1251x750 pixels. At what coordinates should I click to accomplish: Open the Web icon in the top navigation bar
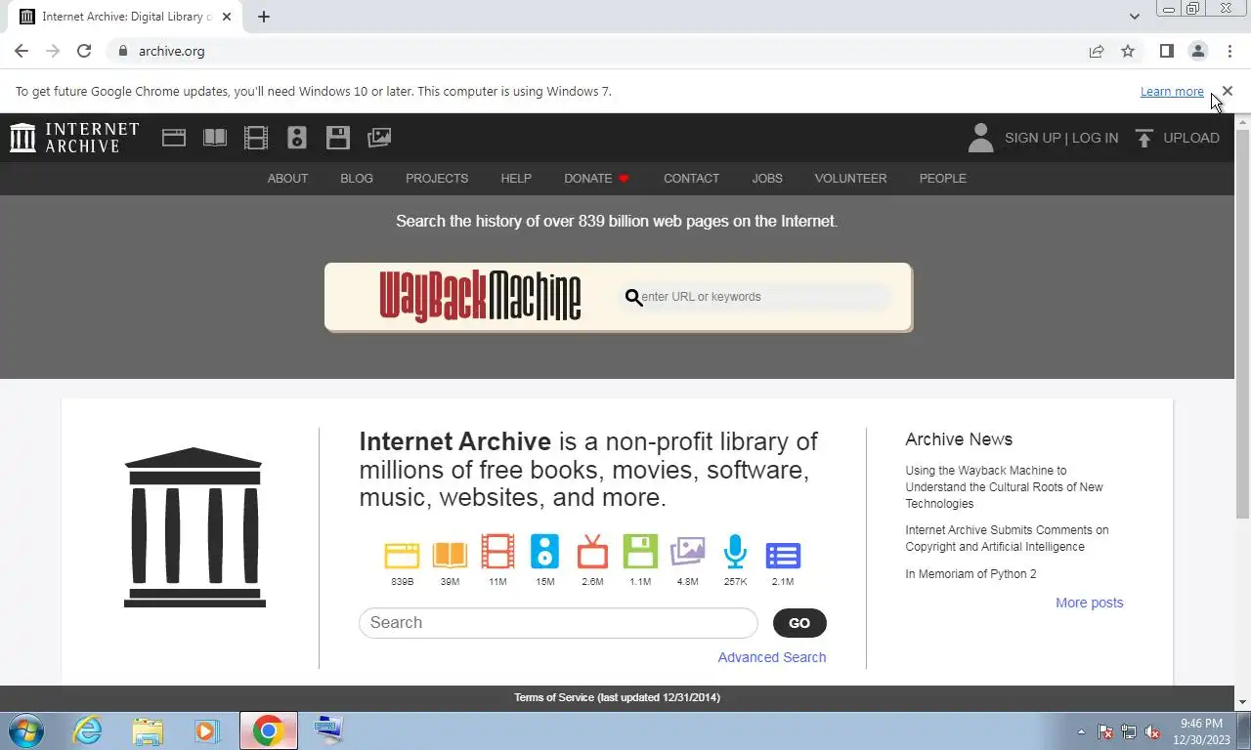[174, 138]
